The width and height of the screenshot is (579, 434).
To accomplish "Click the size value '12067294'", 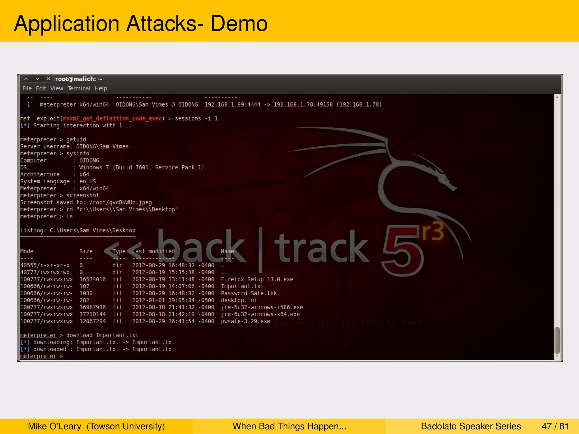I will pos(92,321).
